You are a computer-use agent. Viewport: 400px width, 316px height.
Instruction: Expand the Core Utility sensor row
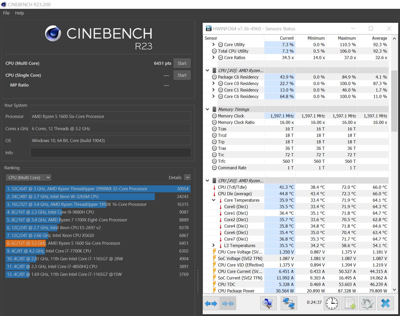click(x=213, y=44)
